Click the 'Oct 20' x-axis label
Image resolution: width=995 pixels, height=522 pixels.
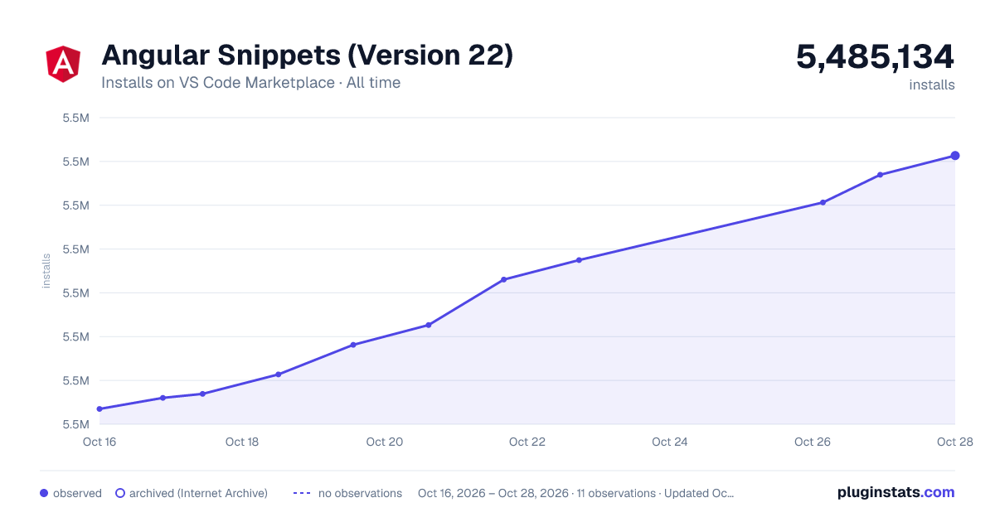pyautogui.click(x=385, y=442)
